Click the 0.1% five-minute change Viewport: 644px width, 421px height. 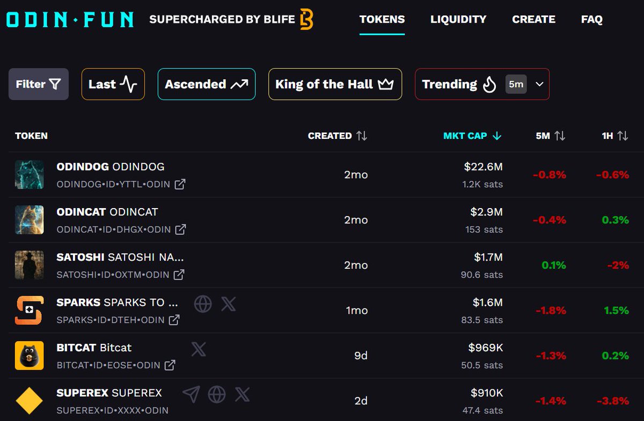(553, 265)
